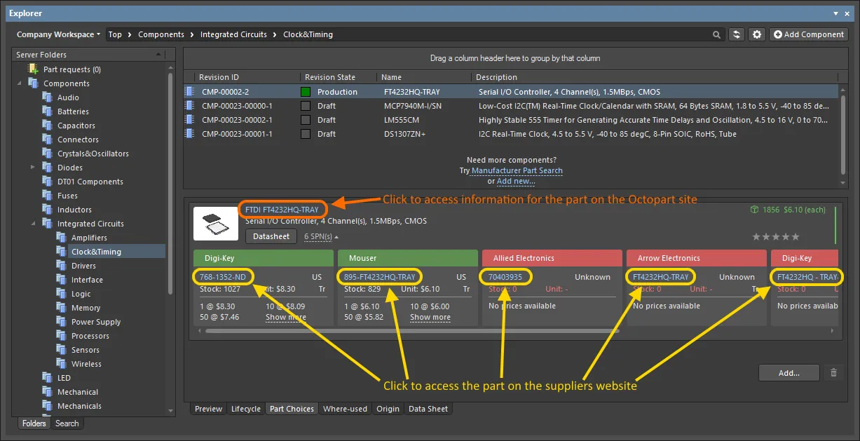Click the Amplifiers folder icon
The width and height of the screenshot is (860, 441).
coord(61,238)
